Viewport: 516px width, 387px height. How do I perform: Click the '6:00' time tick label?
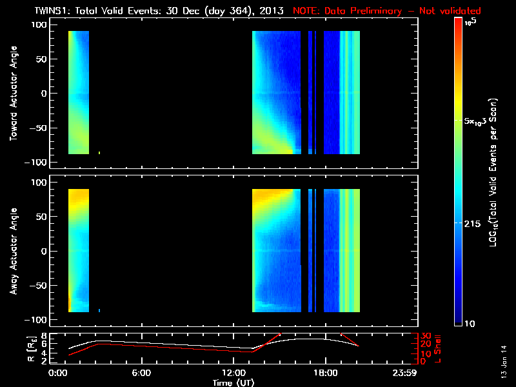click(x=141, y=373)
